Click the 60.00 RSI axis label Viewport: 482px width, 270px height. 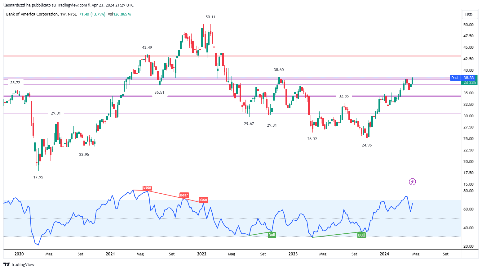coord(468,209)
